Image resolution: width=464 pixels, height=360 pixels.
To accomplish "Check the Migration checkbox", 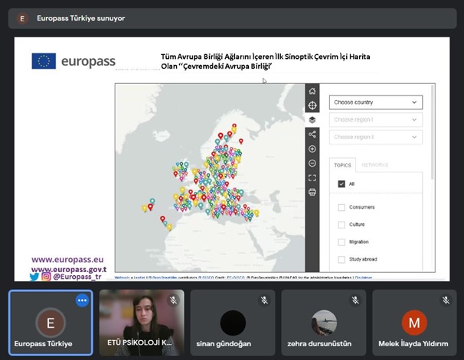I will click(x=341, y=242).
